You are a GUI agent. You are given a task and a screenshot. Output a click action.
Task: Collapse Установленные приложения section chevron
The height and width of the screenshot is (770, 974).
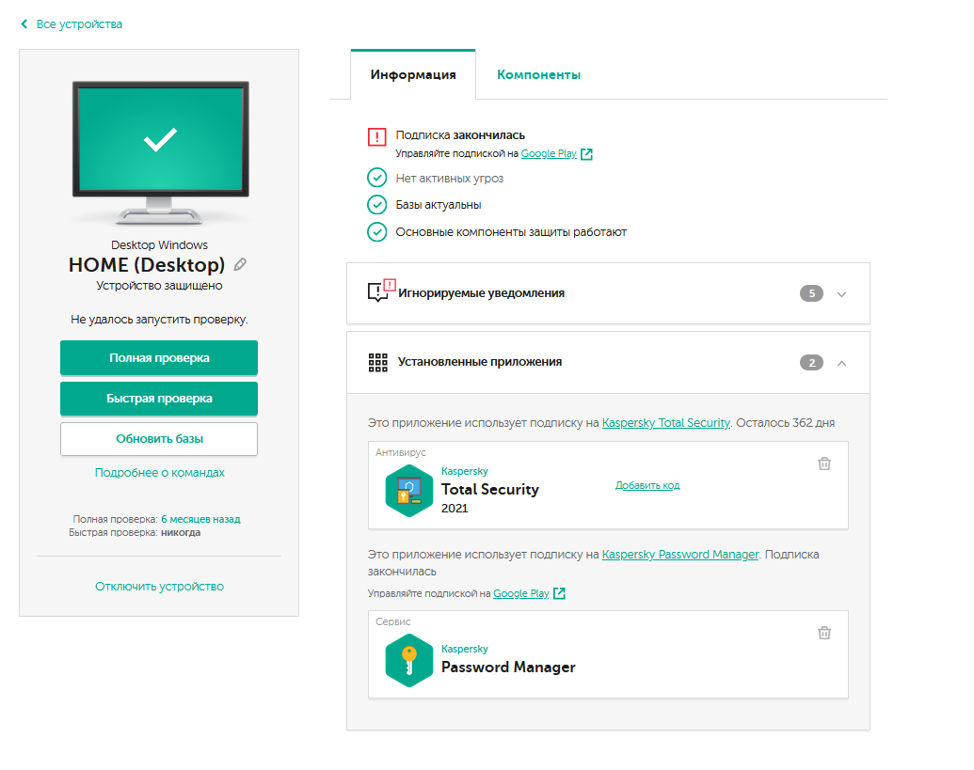(x=841, y=363)
